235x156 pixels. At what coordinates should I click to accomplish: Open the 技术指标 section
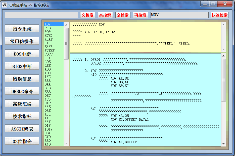tap(22, 116)
